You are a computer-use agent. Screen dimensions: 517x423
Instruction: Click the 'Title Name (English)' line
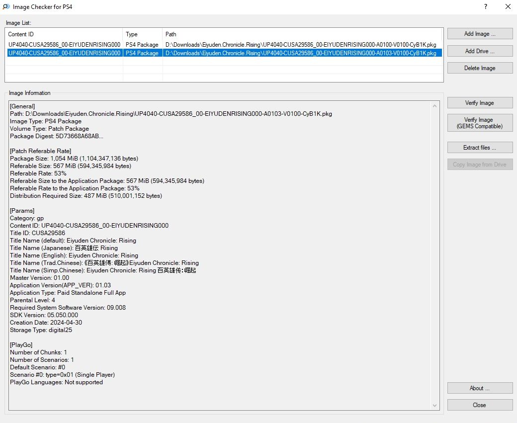point(74,255)
